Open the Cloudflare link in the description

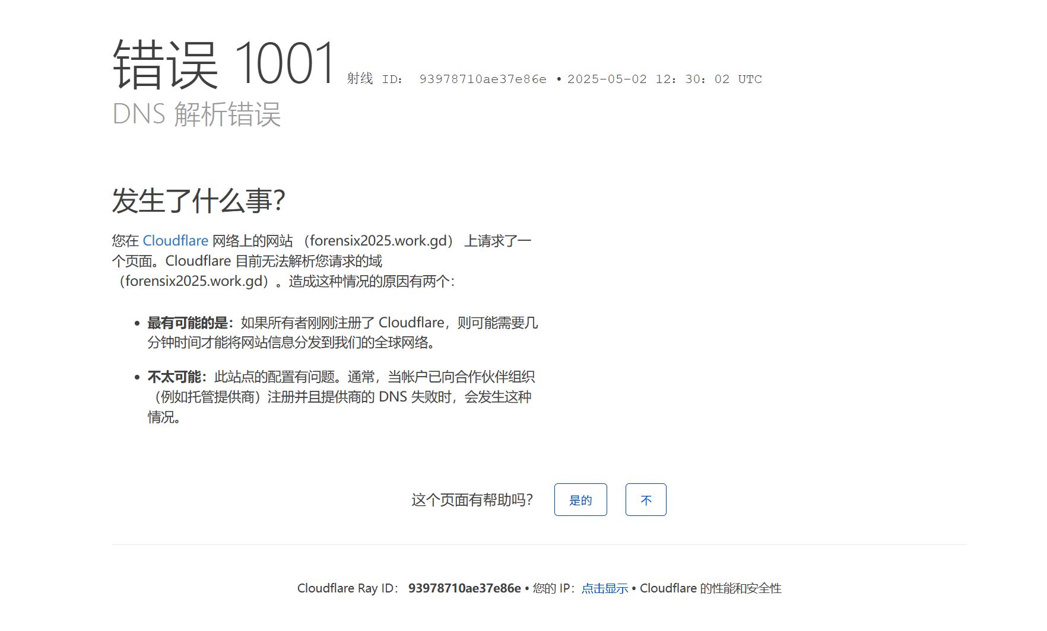point(175,240)
